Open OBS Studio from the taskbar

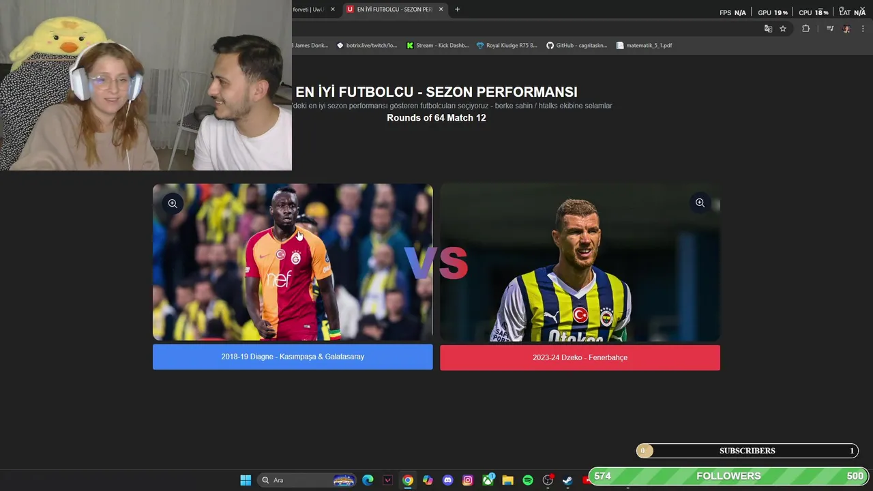click(548, 480)
